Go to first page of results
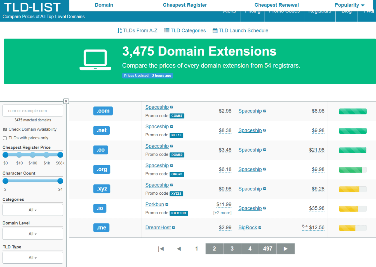This screenshot has width=376, height=267. [161, 249]
